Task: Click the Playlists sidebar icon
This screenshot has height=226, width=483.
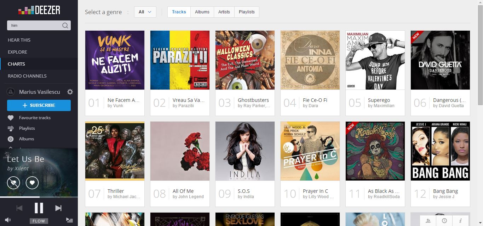Action: [x=11, y=128]
